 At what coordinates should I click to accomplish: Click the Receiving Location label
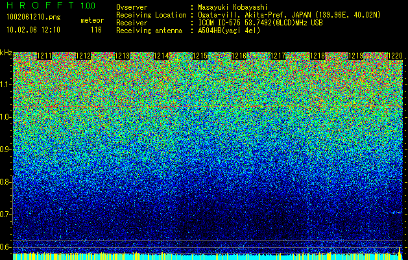[x=151, y=15]
